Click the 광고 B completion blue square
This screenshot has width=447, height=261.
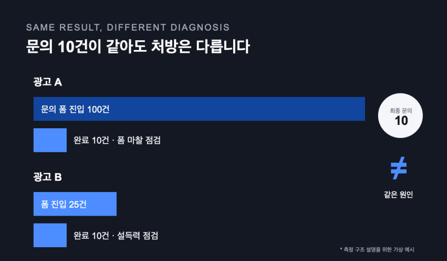point(50,236)
